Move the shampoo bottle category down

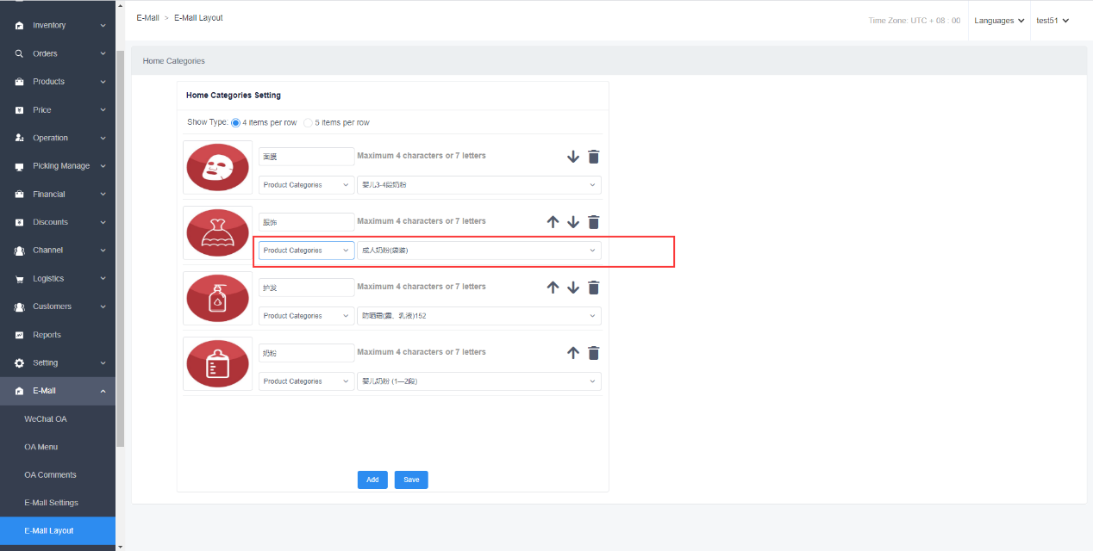573,288
